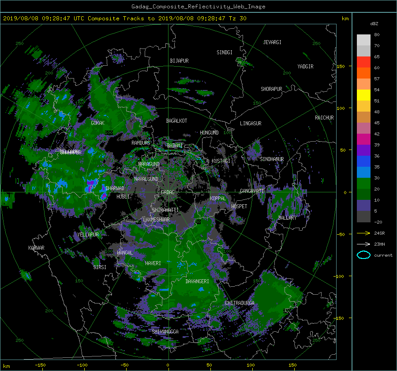Click the YADGIR city label
Image resolution: width=397 pixels, height=371 pixels.
tap(305, 67)
